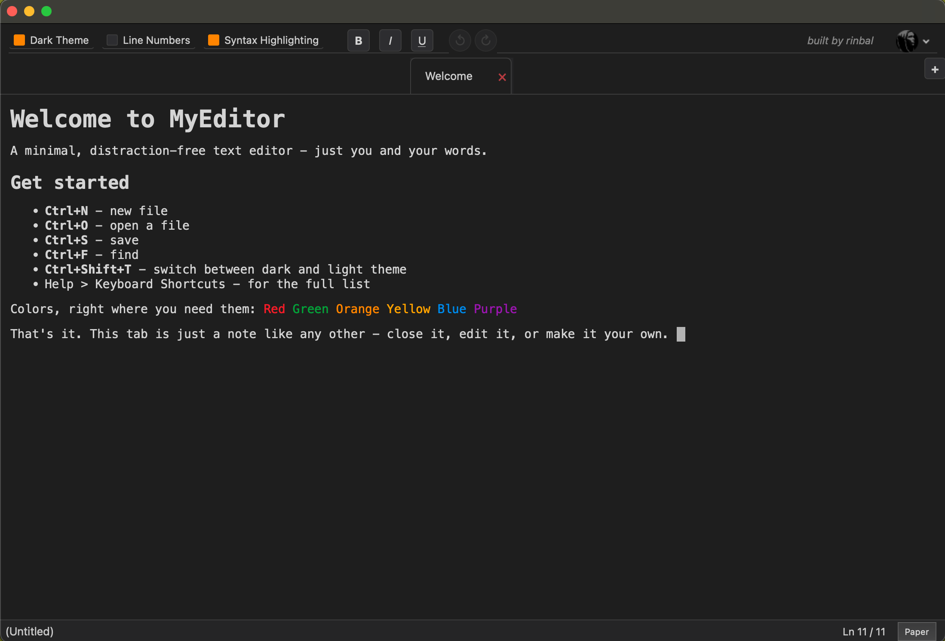Screen dimensions: 945x641
Task: Close the Welcome tab with red X
Action: pos(502,77)
